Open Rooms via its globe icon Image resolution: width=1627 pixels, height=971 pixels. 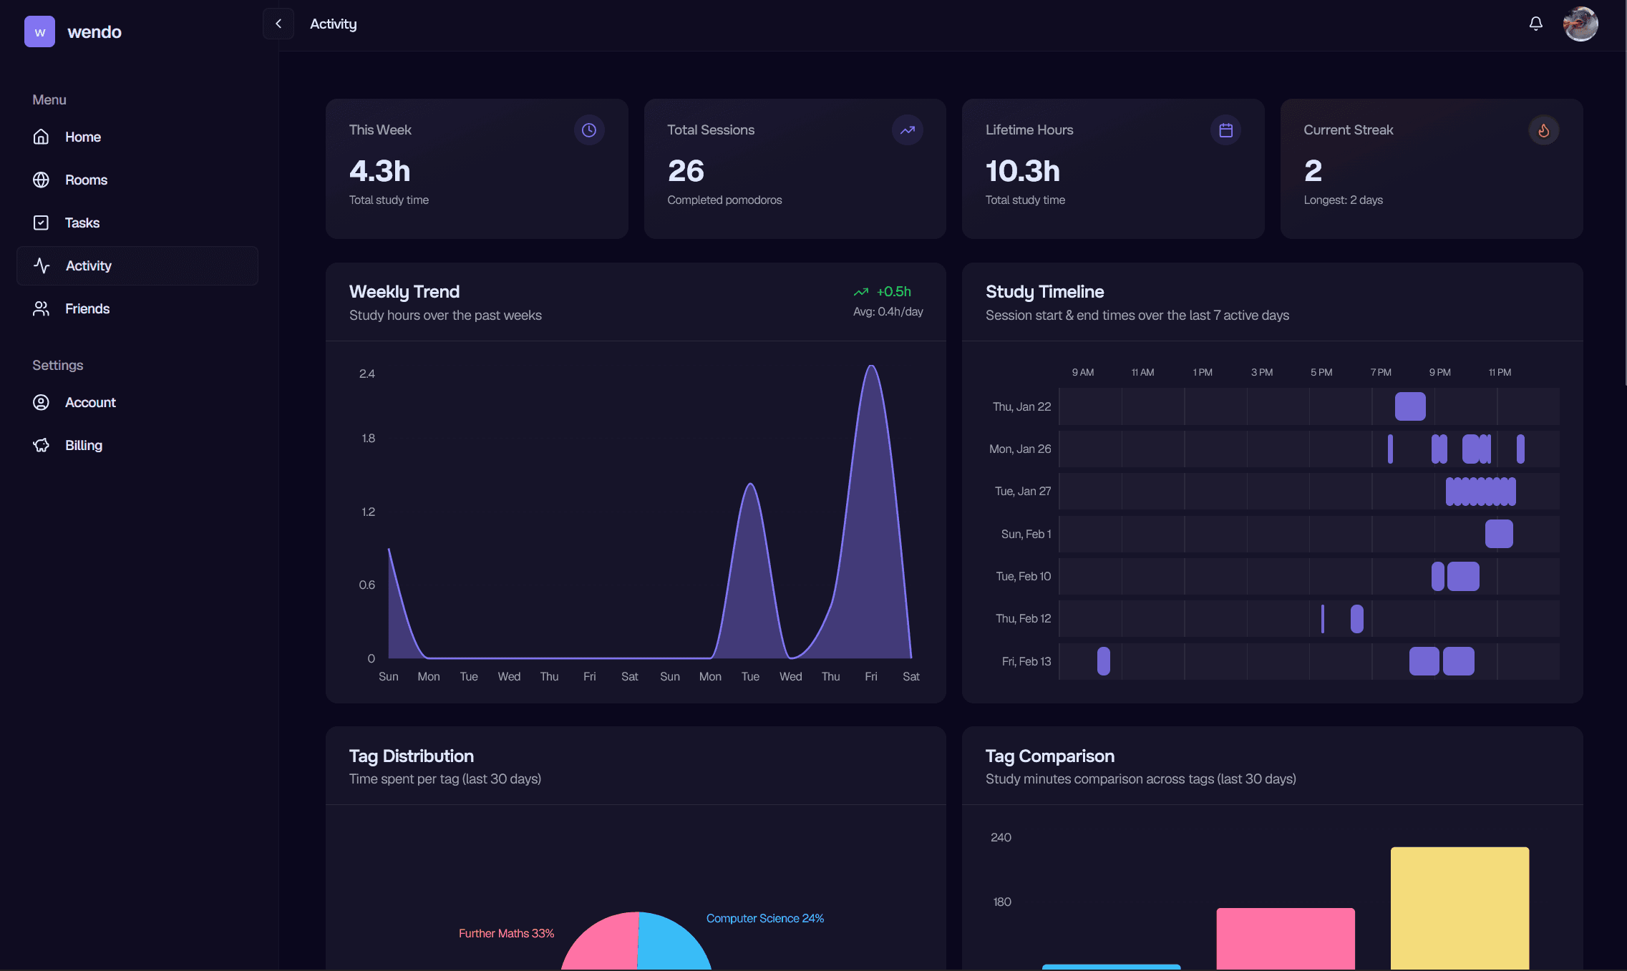point(42,180)
